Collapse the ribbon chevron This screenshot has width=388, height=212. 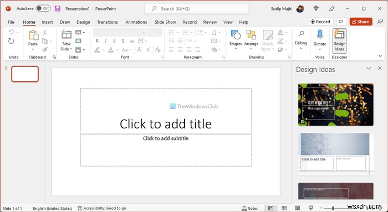point(380,56)
